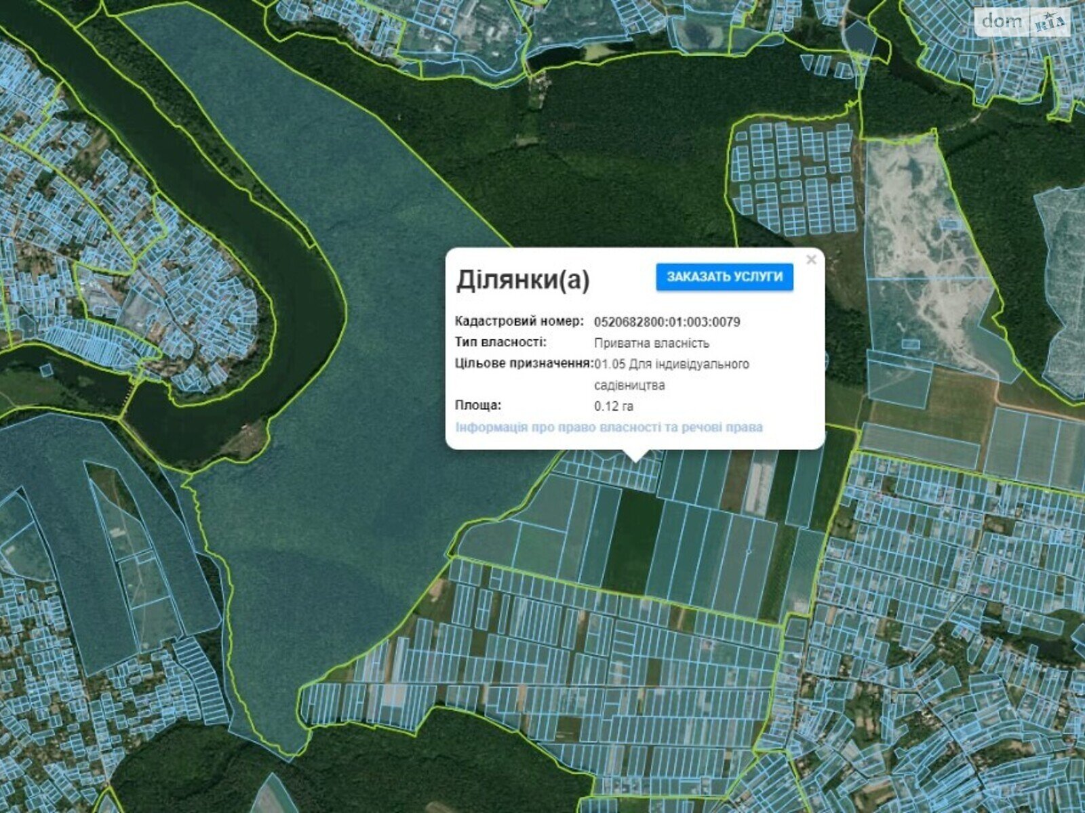Screen dimensions: 1085x813
Task: Open the Інформація про право власності link
Action: click(609, 428)
